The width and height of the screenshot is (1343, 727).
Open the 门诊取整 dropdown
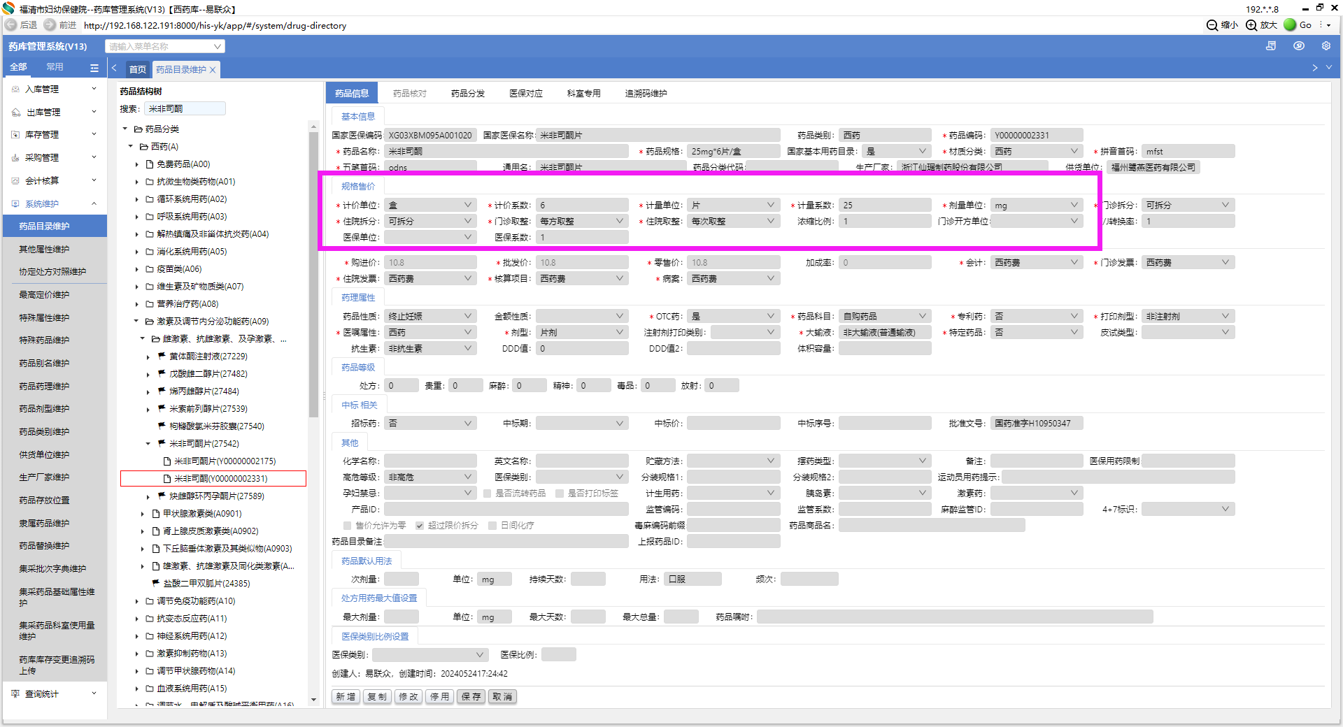click(582, 222)
